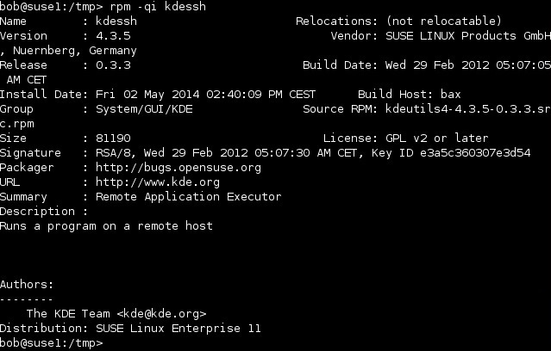Click the release value 0.3.3
551x351 pixels.
113,65
